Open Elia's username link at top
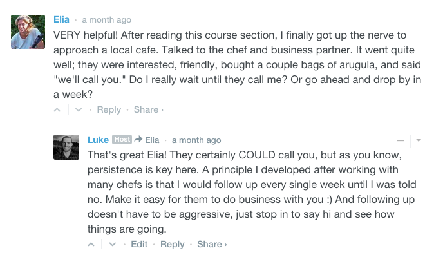The image size is (434, 266). coord(62,19)
